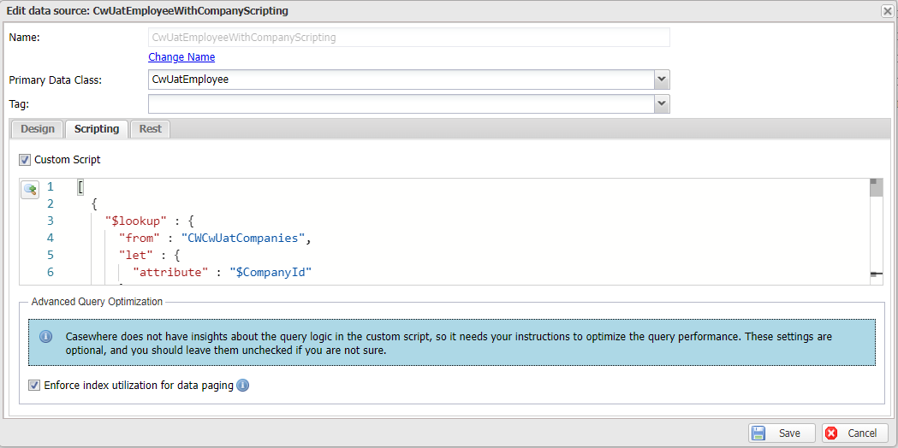
Task: Toggle Enforce index utilization for data paging
Action: tap(35, 386)
